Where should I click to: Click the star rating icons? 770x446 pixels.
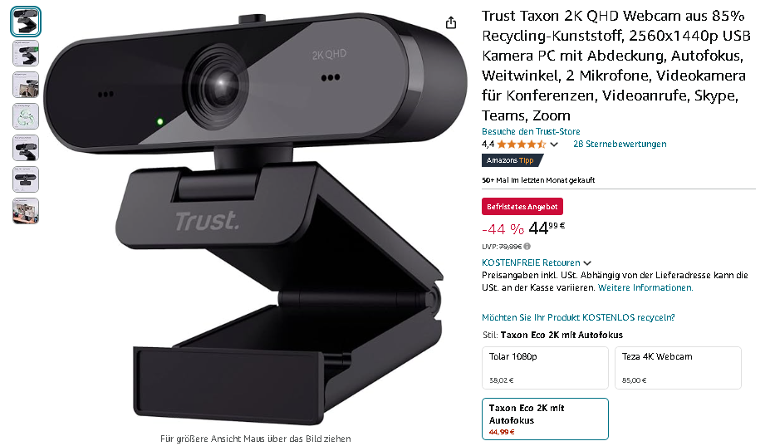click(x=522, y=144)
